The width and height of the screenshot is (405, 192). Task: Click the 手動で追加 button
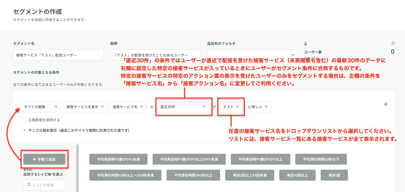click(x=44, y=159)
